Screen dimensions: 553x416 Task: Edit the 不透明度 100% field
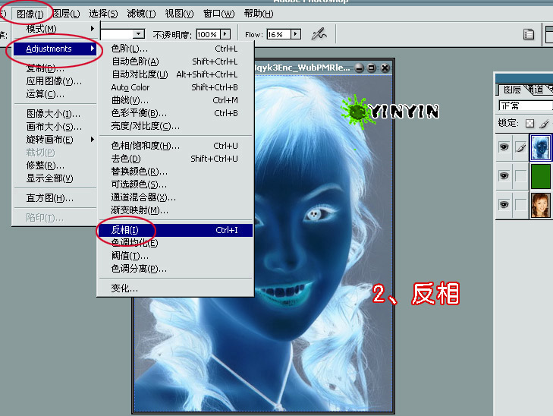[209, 34]
